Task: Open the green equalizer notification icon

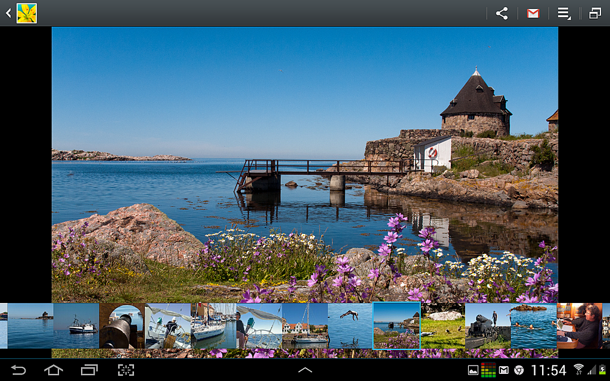Action: coord(488,370)
